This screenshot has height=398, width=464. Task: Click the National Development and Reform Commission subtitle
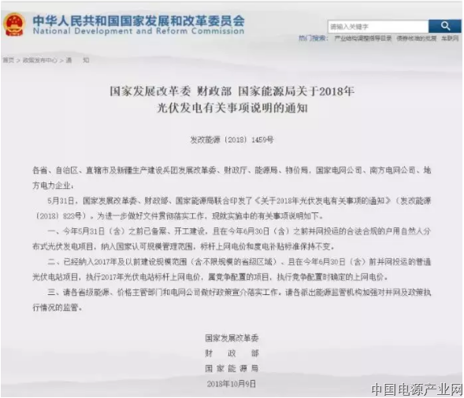pos(139,31)
